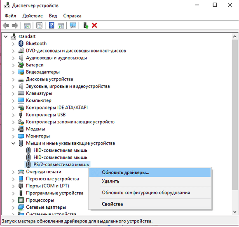The image size is (239, 227).
Task: Click the update driver toolbar icon
Action: (x=86, y=25)
